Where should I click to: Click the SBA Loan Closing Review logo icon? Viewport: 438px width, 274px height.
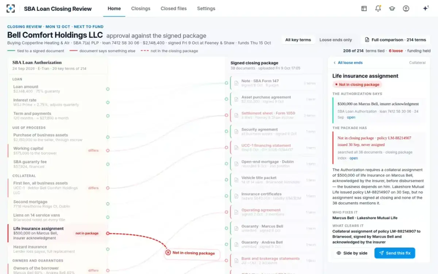(11, 8)
